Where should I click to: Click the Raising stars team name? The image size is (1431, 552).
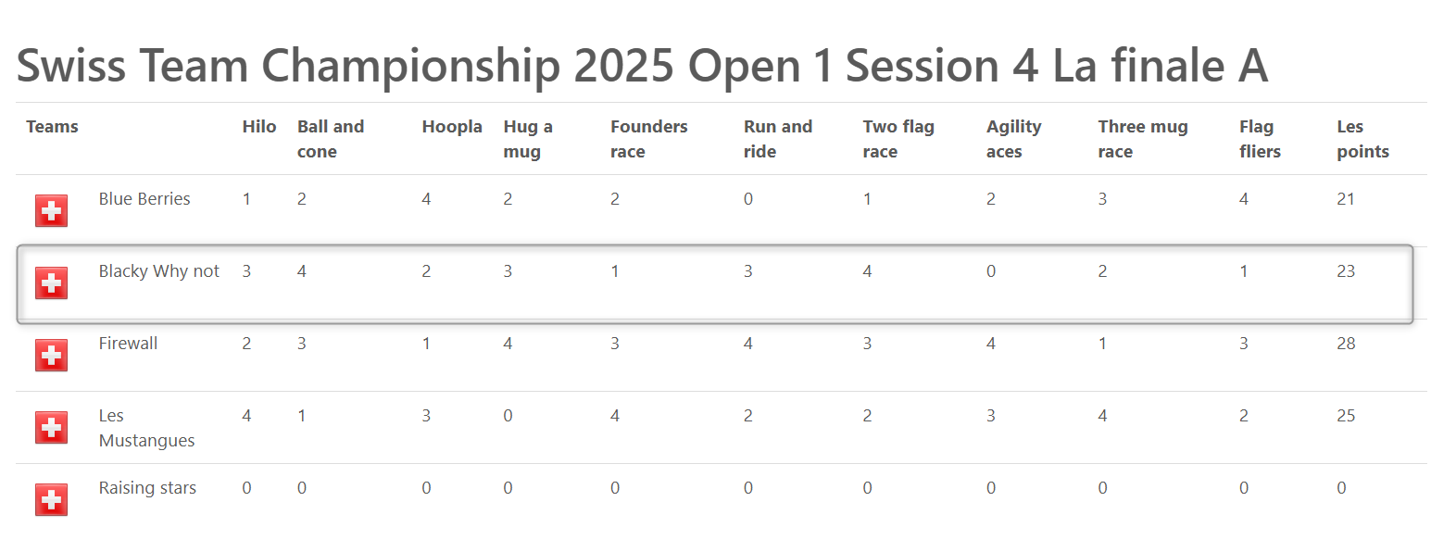tap(147, 488)
